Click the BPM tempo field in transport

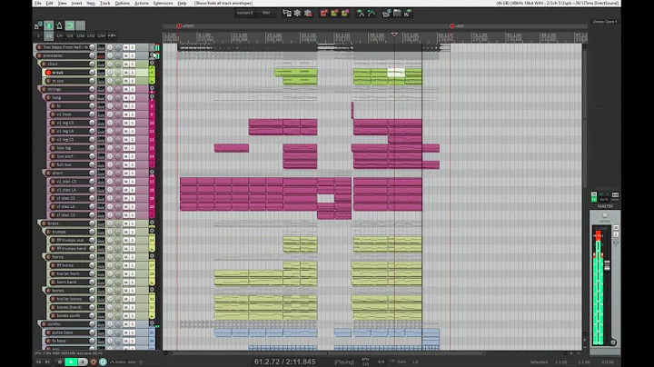point(365,362)
